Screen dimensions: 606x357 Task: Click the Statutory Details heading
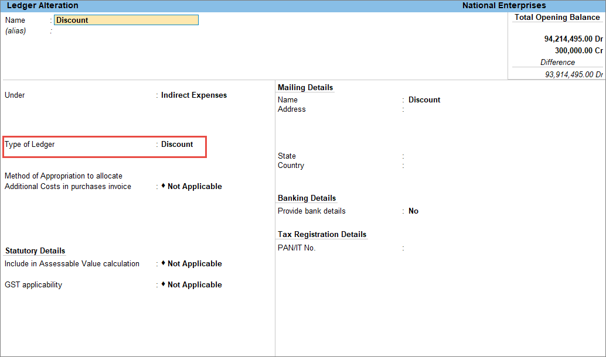point(35,250)
